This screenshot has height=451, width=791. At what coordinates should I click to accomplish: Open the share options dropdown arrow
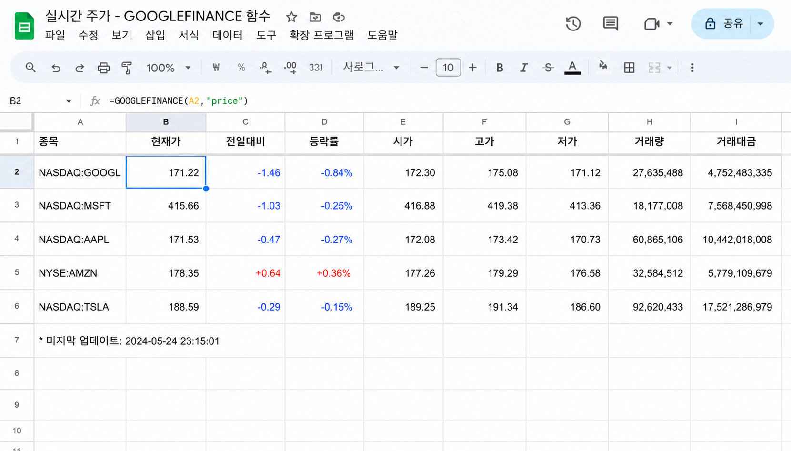tap(761, 24)
